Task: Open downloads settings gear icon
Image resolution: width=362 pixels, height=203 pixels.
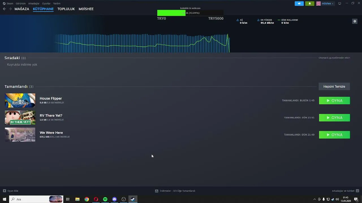Action: pyautogui.click(x=355, y=21)
